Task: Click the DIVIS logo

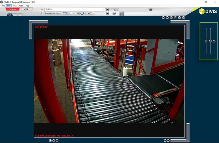Action: (208, 11)
